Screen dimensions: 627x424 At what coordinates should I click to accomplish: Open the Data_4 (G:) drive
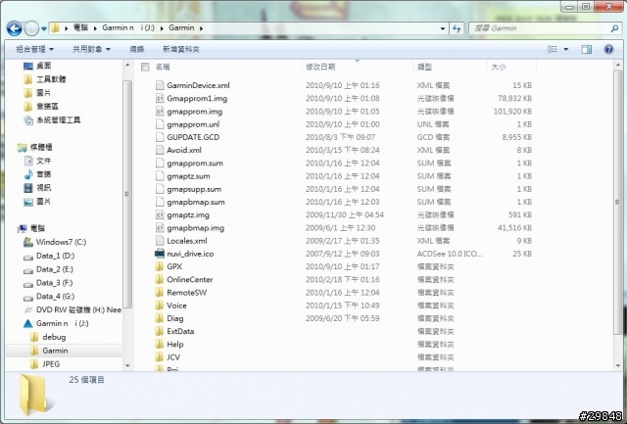click(x=55, y=296)
